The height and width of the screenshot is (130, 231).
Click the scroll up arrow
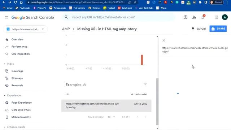coord(157,36)
